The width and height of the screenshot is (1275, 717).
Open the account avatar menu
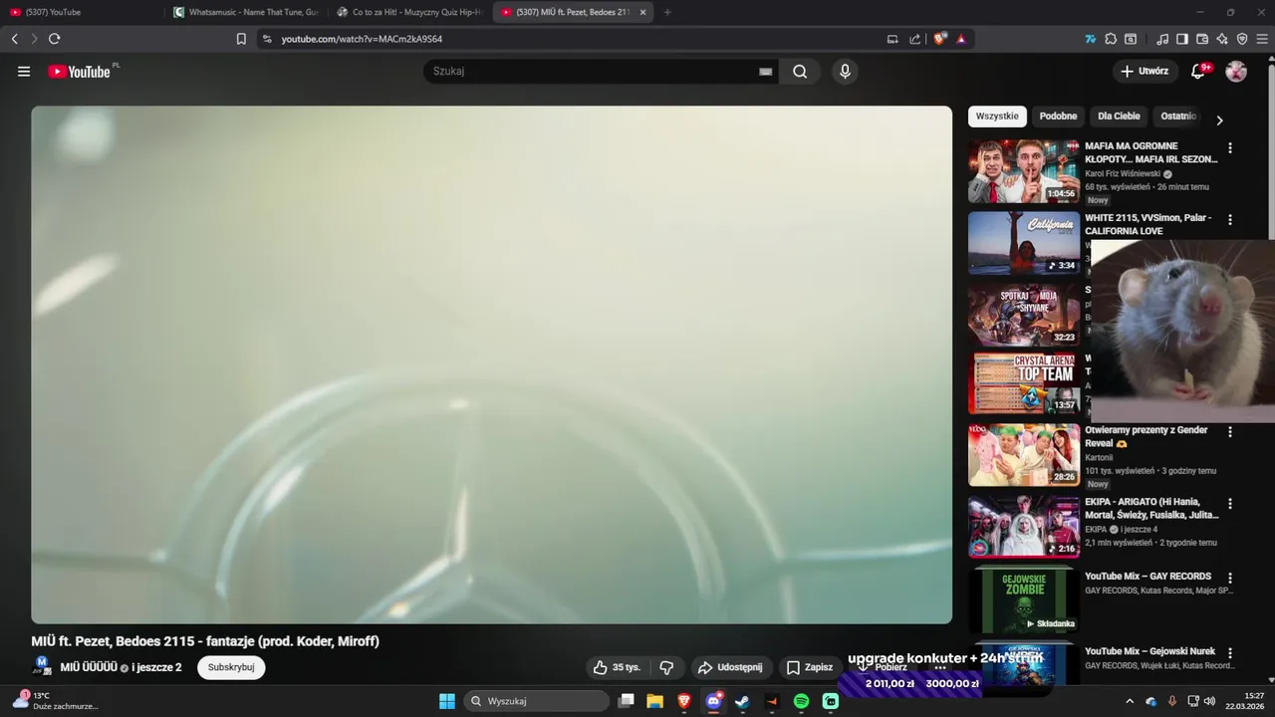tap(1236, 72)
